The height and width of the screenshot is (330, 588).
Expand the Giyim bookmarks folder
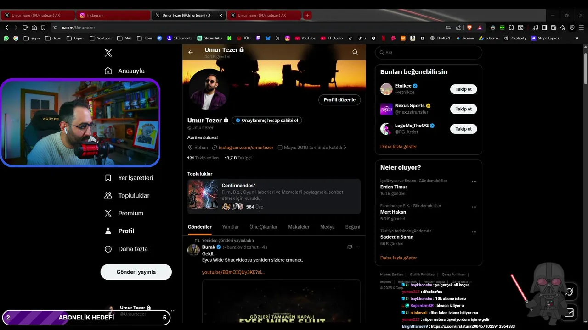click(x=75, y=38)
